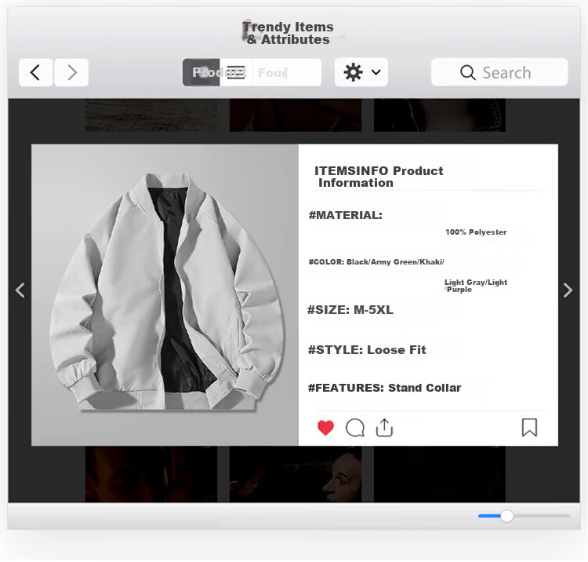
Task: Select the dimmed man's profile thumbnail
Action: [296, 474]
